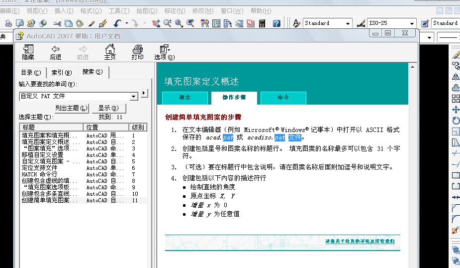The width and height of the screenshot is (460, 268).
Task: Open the undo history dropdown arrow
Action: click(x=127, y=23)
